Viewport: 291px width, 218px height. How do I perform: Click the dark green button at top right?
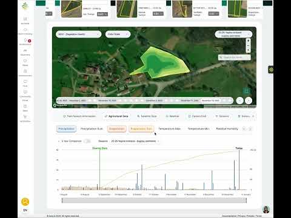click(x=267, y=3)
